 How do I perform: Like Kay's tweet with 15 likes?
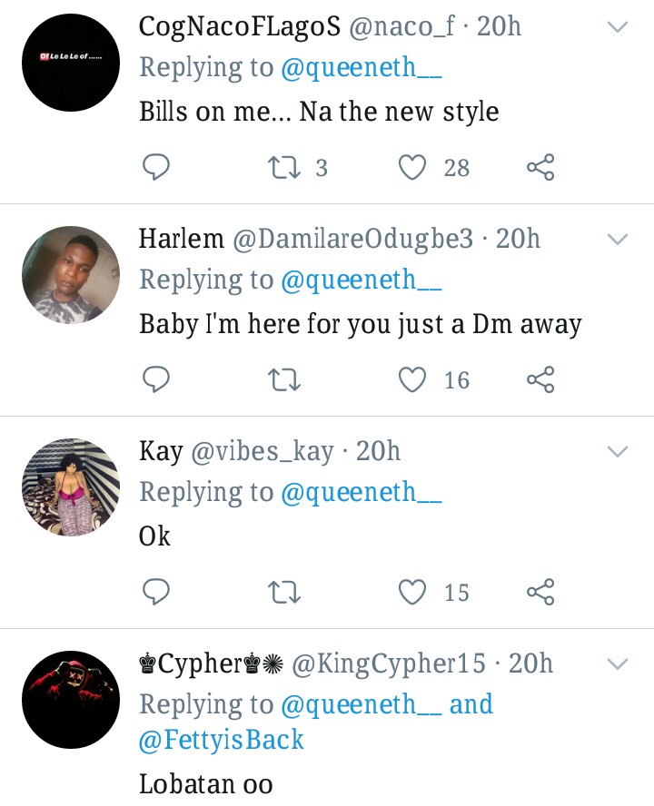click(413, 593)
